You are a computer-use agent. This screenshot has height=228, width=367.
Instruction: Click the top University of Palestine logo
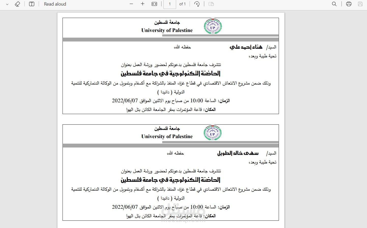(x=213, y=26)
